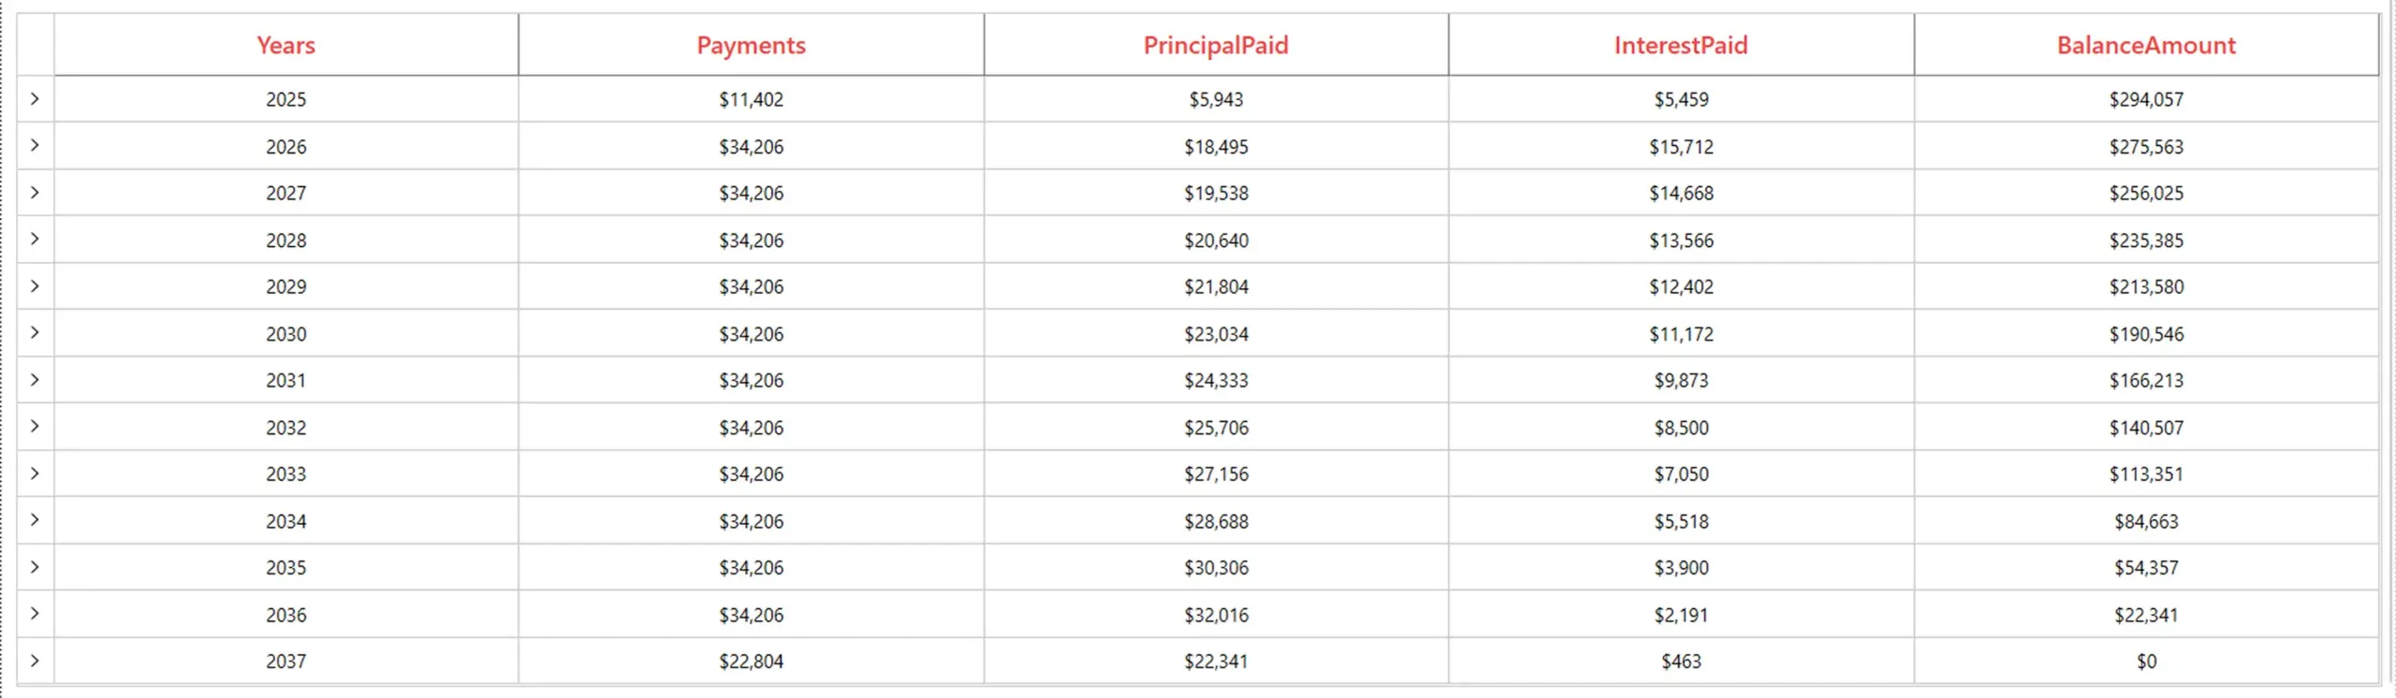Expand the final payoff year 2037 chevron
2396x698 pixels.
[x=36, y=661]
